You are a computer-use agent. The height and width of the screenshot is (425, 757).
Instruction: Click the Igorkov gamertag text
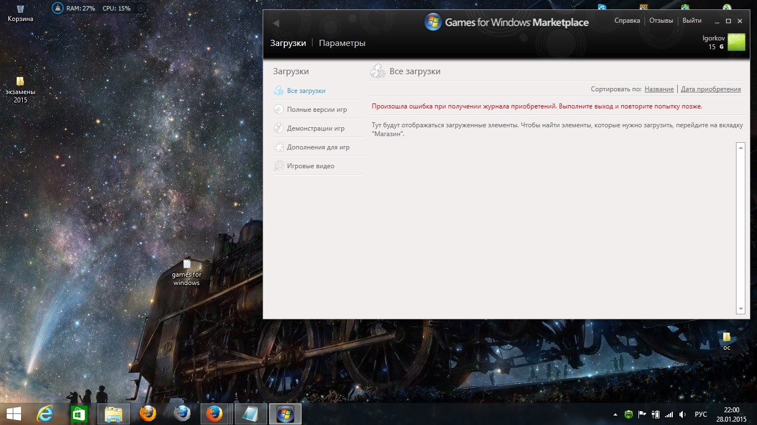713,38
